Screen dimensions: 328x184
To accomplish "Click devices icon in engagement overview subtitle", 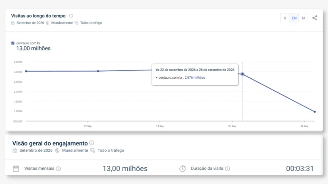I will click(x=93, y=150).
